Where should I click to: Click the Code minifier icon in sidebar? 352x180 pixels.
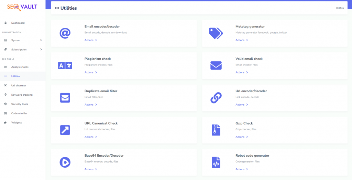(5, 113)
